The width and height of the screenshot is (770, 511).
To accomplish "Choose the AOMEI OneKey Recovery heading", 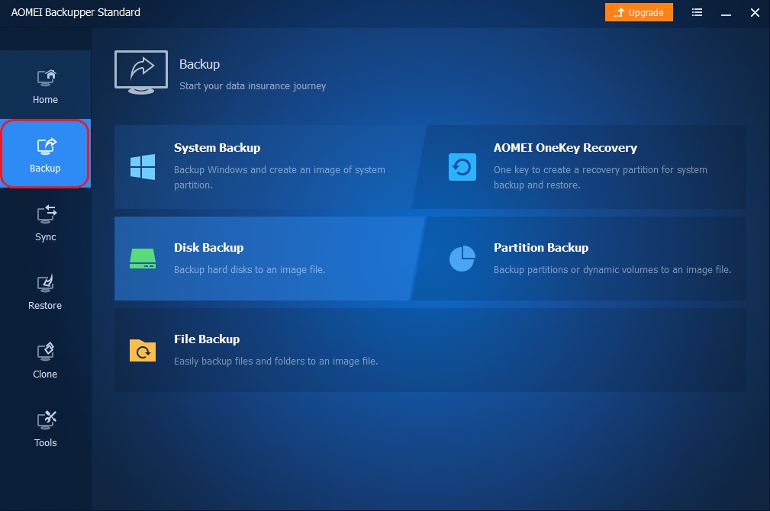I will pos(565,148).
